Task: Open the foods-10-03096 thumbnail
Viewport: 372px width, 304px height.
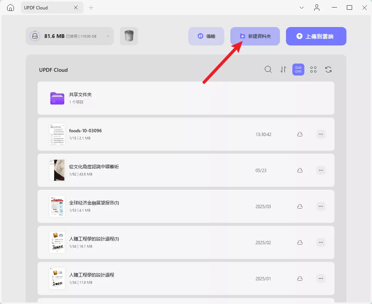Action: (57, 134)
